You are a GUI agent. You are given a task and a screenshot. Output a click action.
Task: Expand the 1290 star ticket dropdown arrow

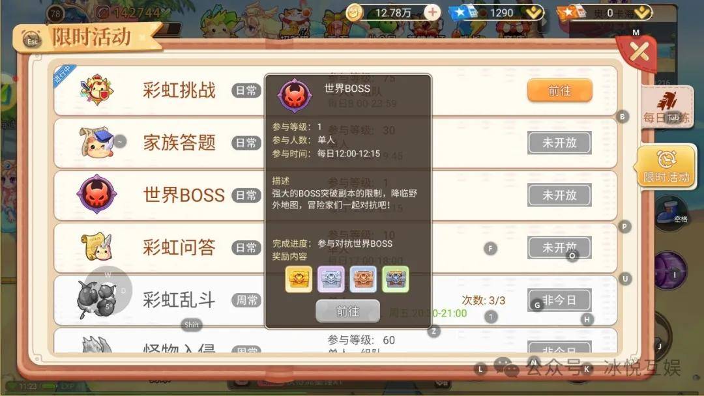click(x=535, y=12)
